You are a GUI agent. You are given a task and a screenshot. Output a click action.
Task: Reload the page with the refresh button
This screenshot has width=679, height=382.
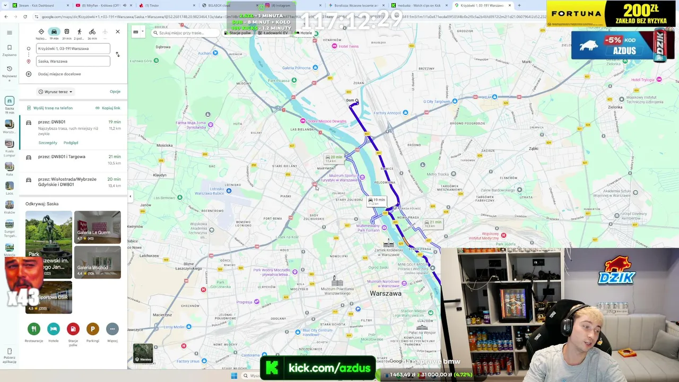click(25, 16)
